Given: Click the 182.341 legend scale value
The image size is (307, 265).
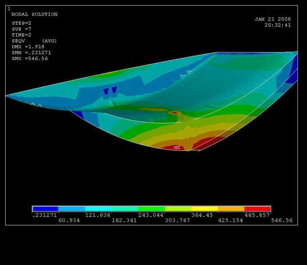Looking at the screenshot, I should [x=124, y=220].
